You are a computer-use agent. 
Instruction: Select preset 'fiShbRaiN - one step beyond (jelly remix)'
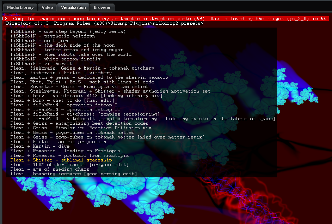68,31
